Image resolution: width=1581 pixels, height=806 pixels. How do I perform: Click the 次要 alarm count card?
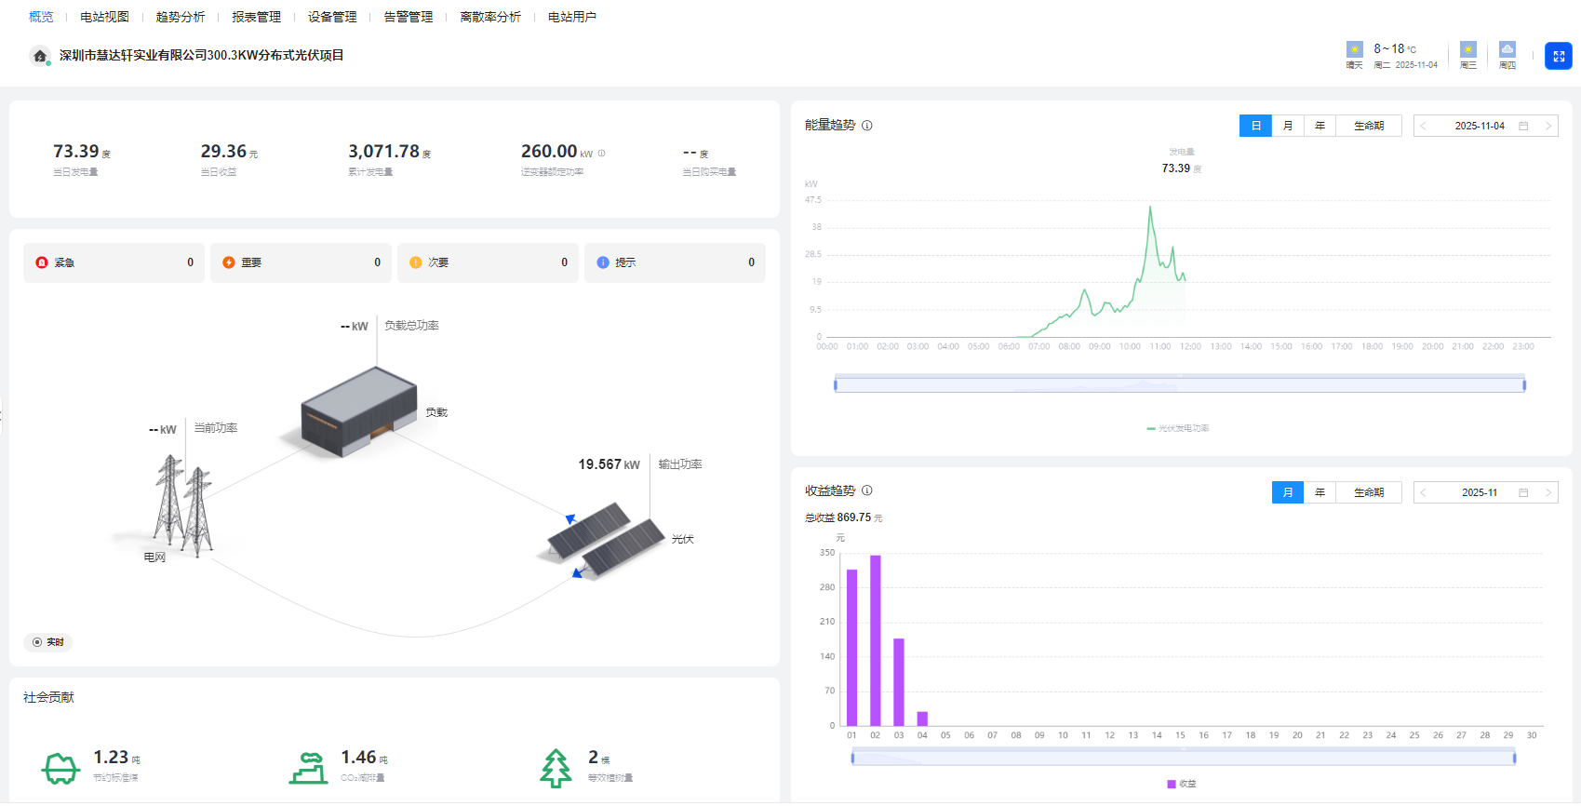coord(488,262)
